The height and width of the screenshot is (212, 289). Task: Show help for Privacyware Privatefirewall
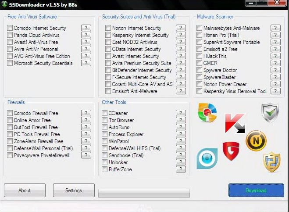(86, 155)
